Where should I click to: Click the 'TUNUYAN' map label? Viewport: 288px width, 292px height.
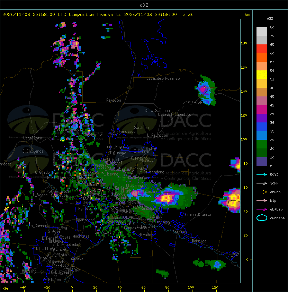click(x=73, y=270)
